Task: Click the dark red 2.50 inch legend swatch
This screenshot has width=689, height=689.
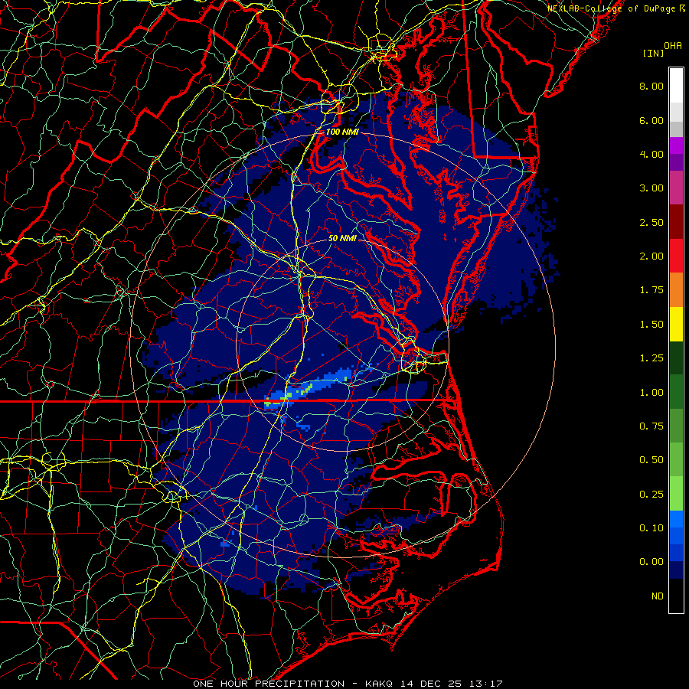Action: click(x=676, y=222)
